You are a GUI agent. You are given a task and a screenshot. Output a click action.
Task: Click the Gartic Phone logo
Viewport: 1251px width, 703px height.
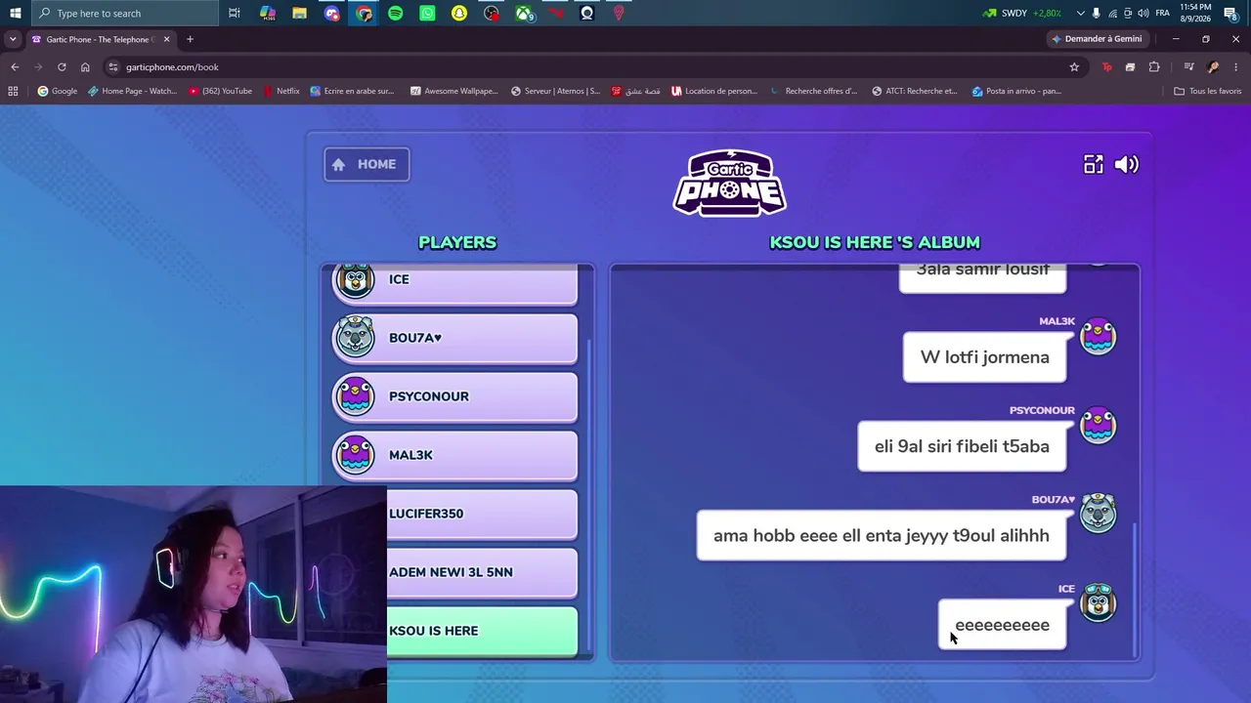click(x=729, y=183)
